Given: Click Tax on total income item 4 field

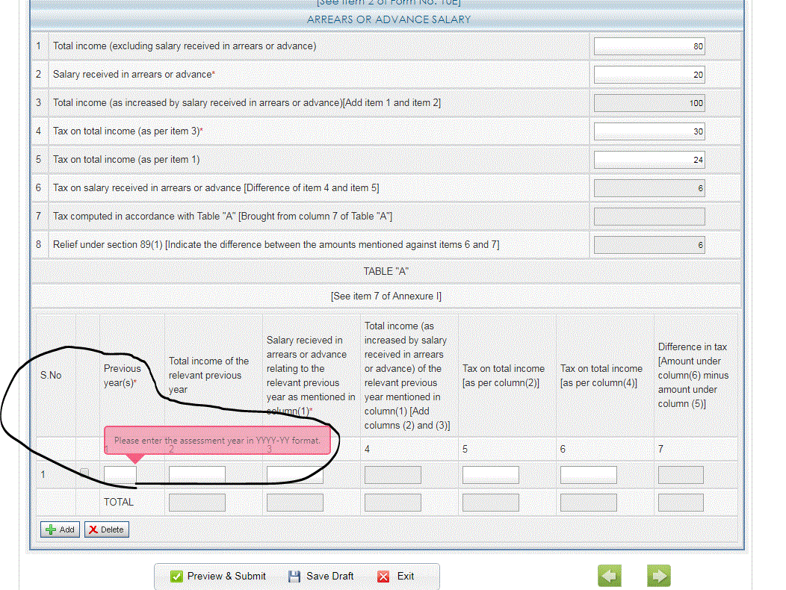Looking at the screenshot, I should click(649, 131).
